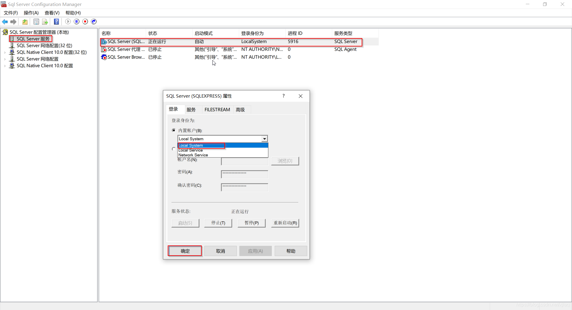
Task: Click the 状态 column header
Action: pyautogui.click(x=169, y=33)
